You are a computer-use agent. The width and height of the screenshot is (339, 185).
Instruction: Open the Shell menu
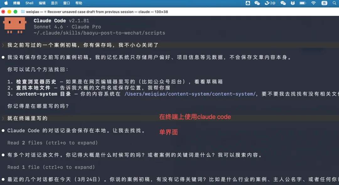pos(29,3)
